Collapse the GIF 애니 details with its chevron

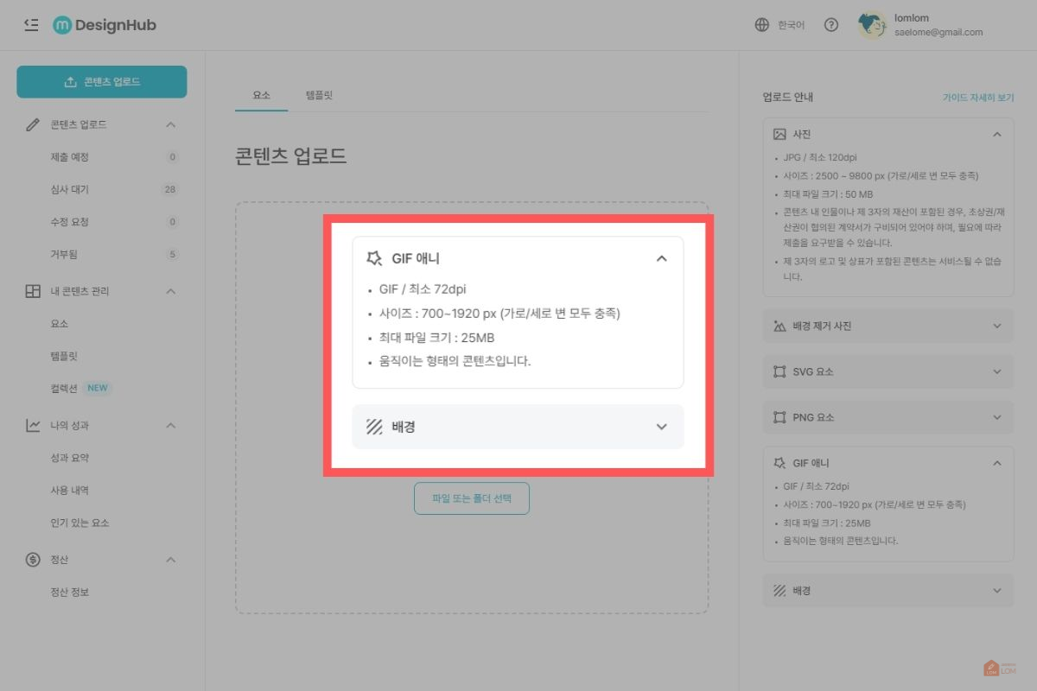tap(662, 257)
